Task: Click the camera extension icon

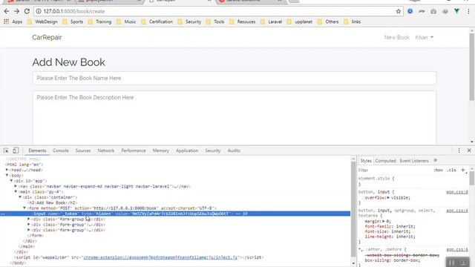Action: (433, 11)
